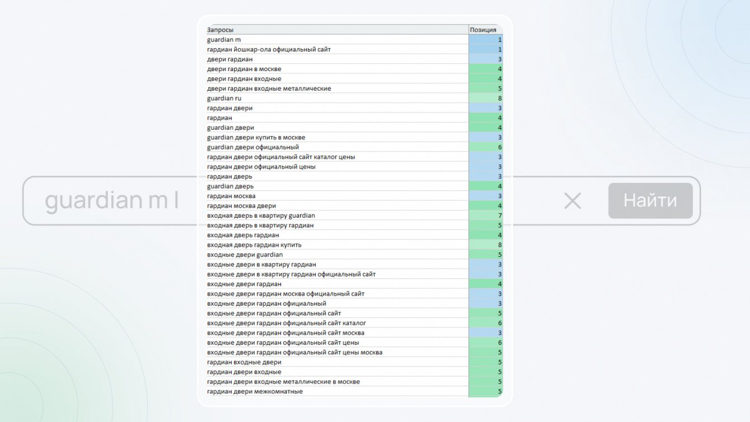
Task: Click the cell входная дверь в квартиру guardian
Action: (337, 215)
